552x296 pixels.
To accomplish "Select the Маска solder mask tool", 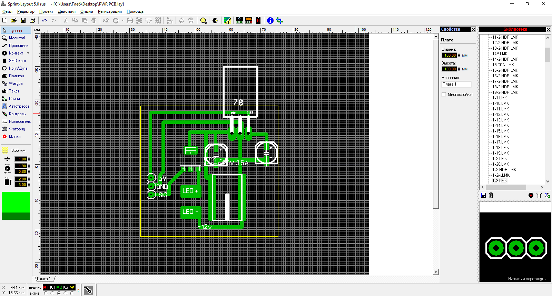I will click(x=16, y=137).
